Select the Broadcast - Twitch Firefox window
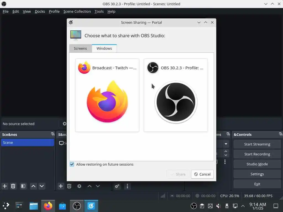The height and width of the screenshot is (212, 283). 107,95
